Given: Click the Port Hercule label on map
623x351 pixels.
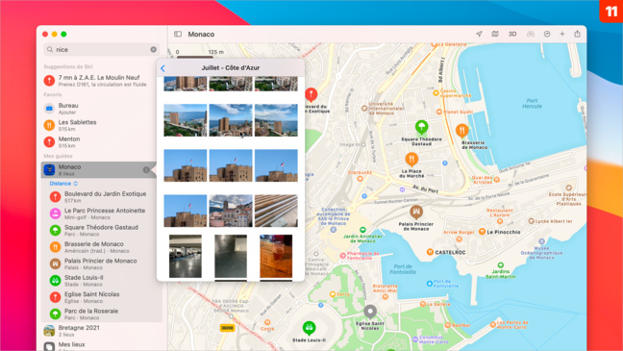Looking at the screenshot, I should pyautogui.click(x=532, y=103).
